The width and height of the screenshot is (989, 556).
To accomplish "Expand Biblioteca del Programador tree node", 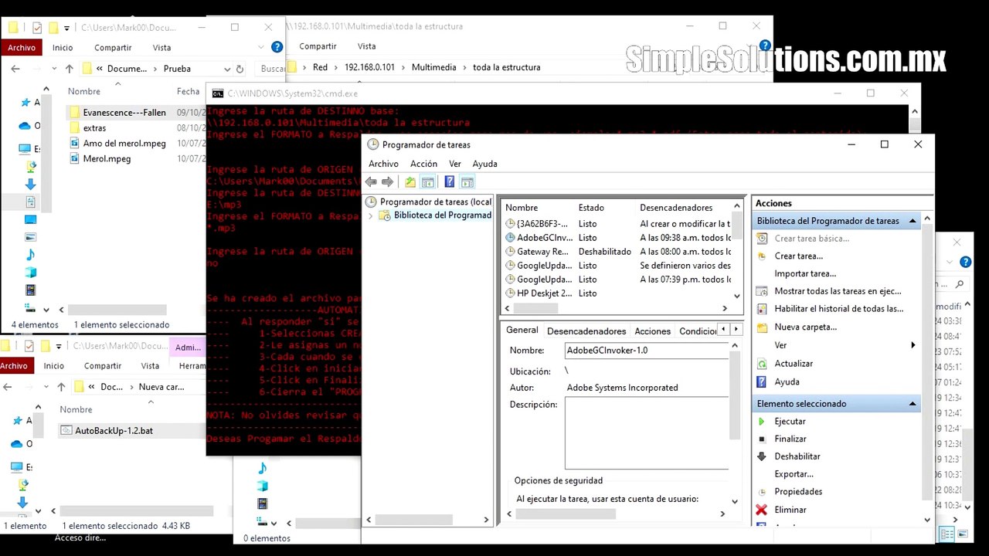I will pyautogui.click(x=371, y=215).
